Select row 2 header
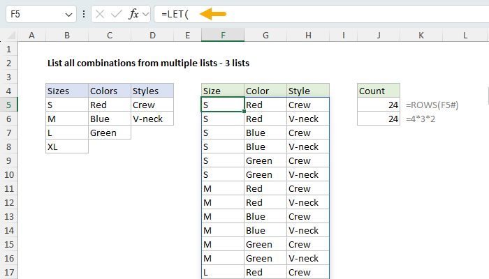 8,63
